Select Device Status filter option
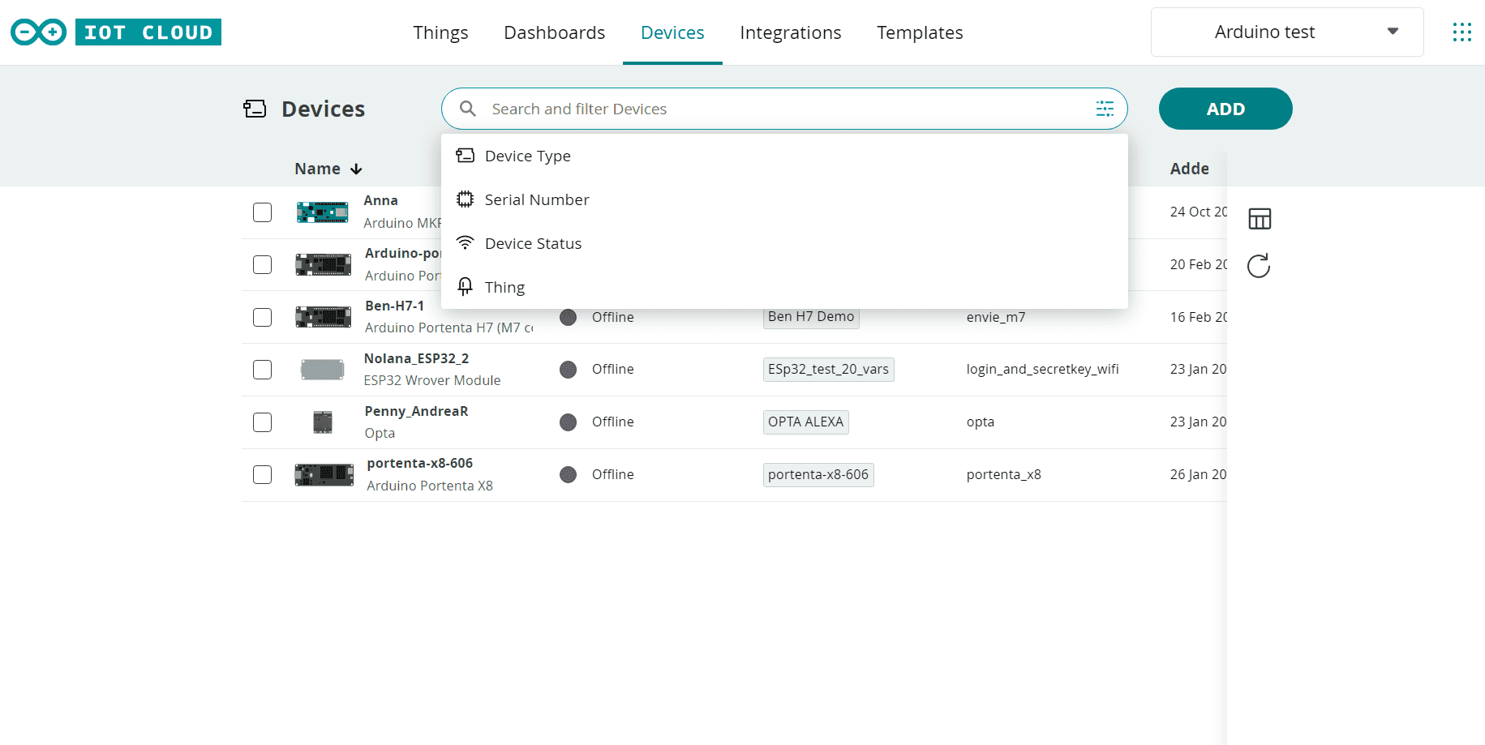The image size is (1485, 745). [533, 243]
